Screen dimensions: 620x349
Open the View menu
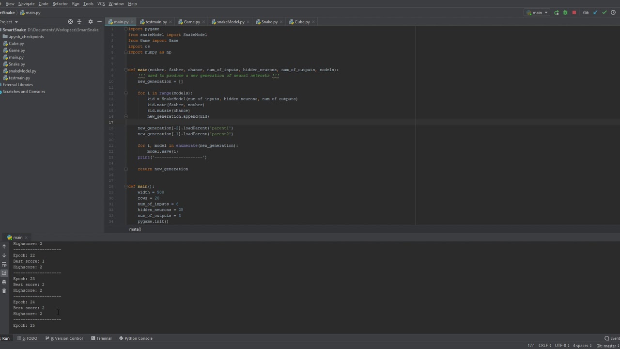10,4
